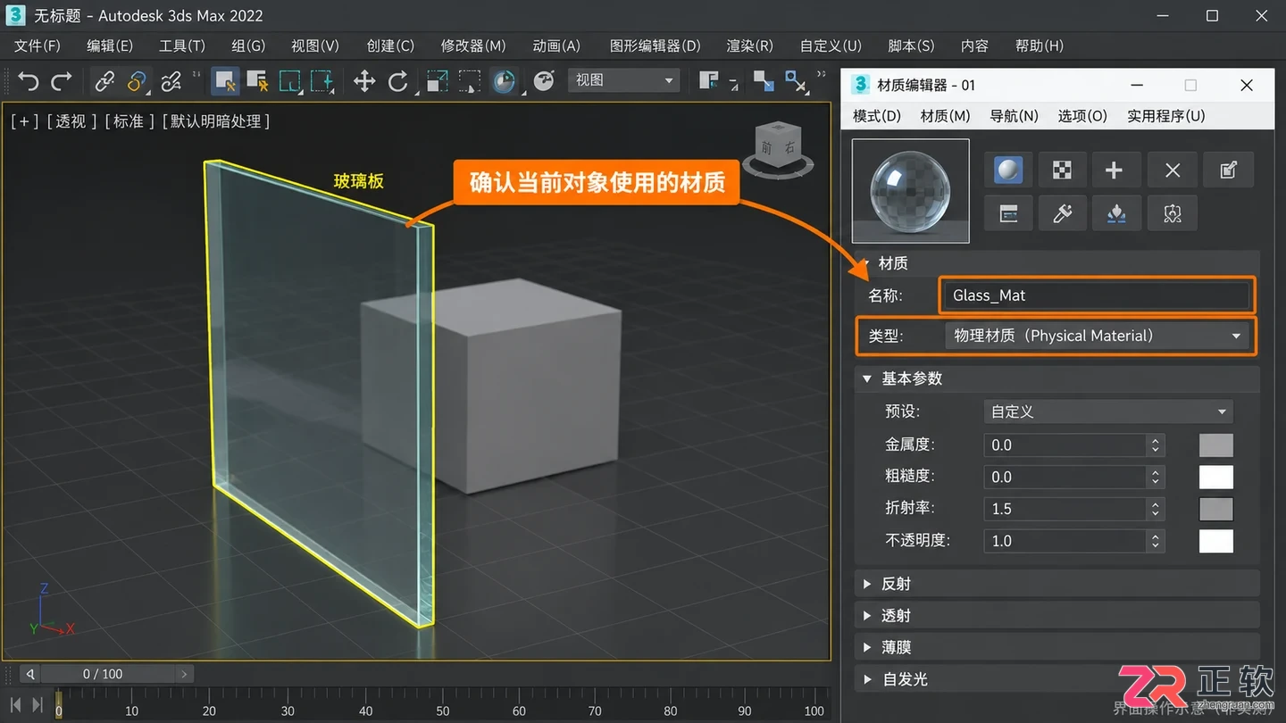Expand the 自发光 rollout

1057,679
